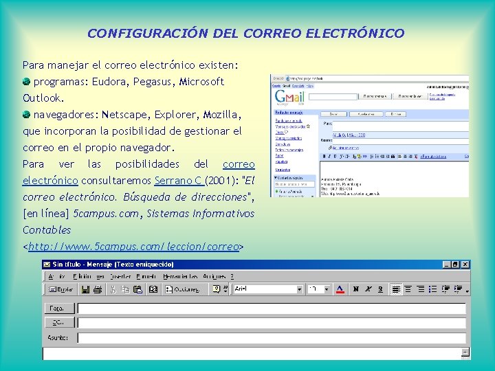Screen dimensions: 495x371
Task: Toggle bold B in Gmail compose toolbar
Action: coord(324,157)
